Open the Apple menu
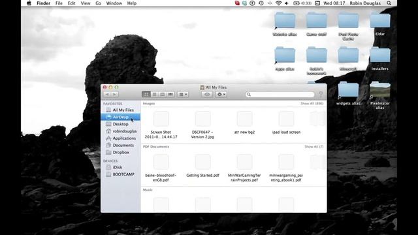The image size is (418, 235). (x=29, y=3)
